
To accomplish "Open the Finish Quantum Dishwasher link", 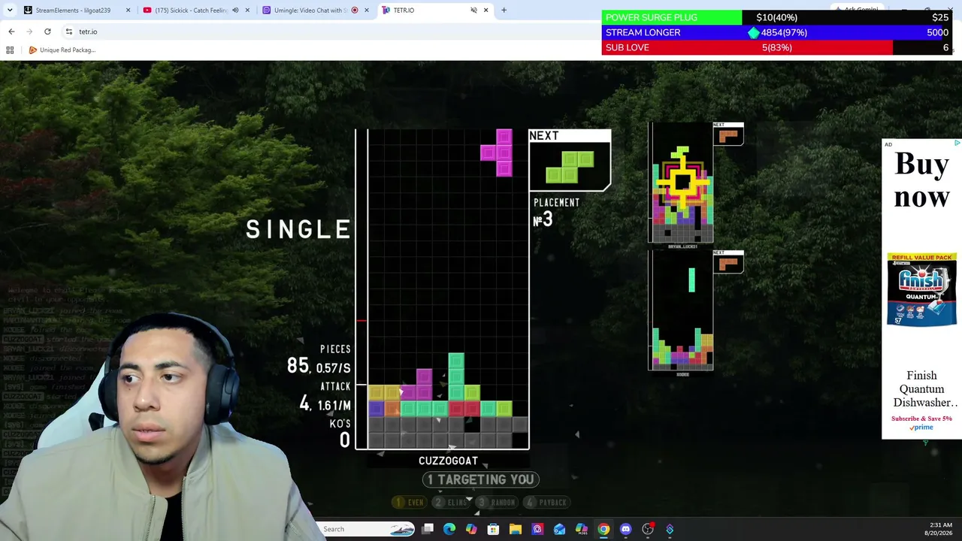I will pyautogui.click(x=921, y=388).
